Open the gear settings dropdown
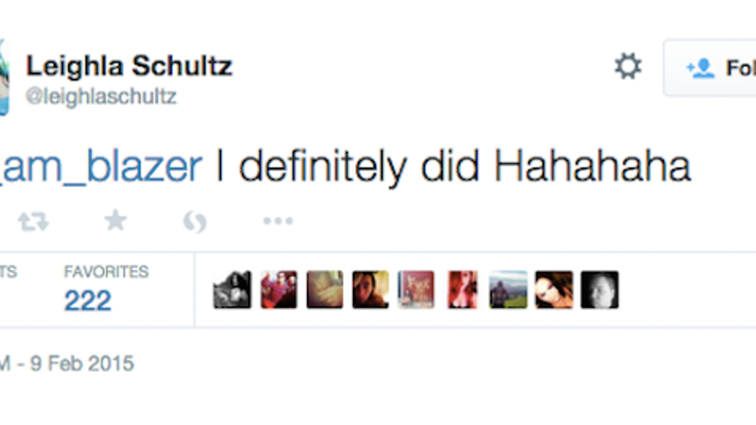This screenshot has height=425, width=756. coord(628,66)
